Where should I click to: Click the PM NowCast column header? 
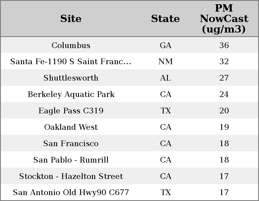coord(224,19)
